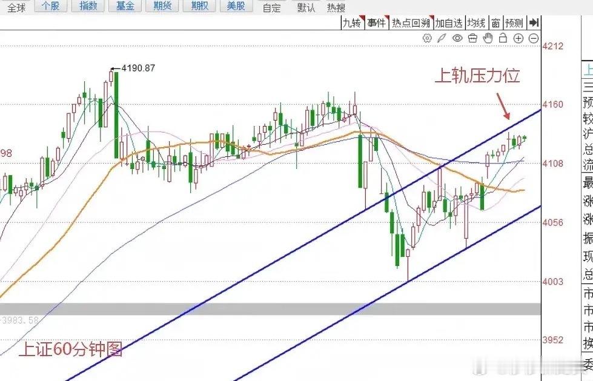The image size is (593, 381).
Task: Click the 4056 price axis label
Action: pyautogui.click(x=552, y=222)
